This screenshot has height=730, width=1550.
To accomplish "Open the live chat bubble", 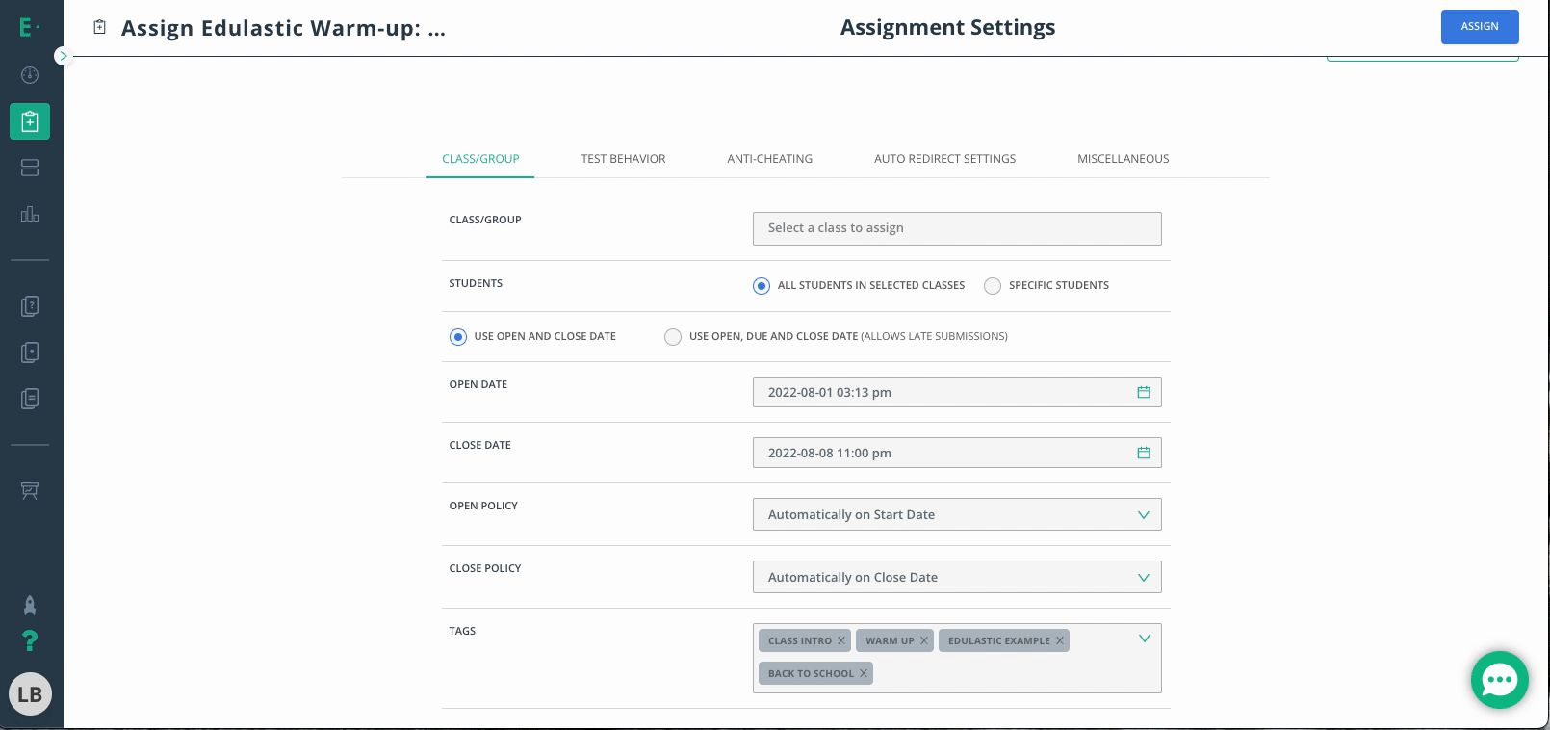I will coord(1500,680).
